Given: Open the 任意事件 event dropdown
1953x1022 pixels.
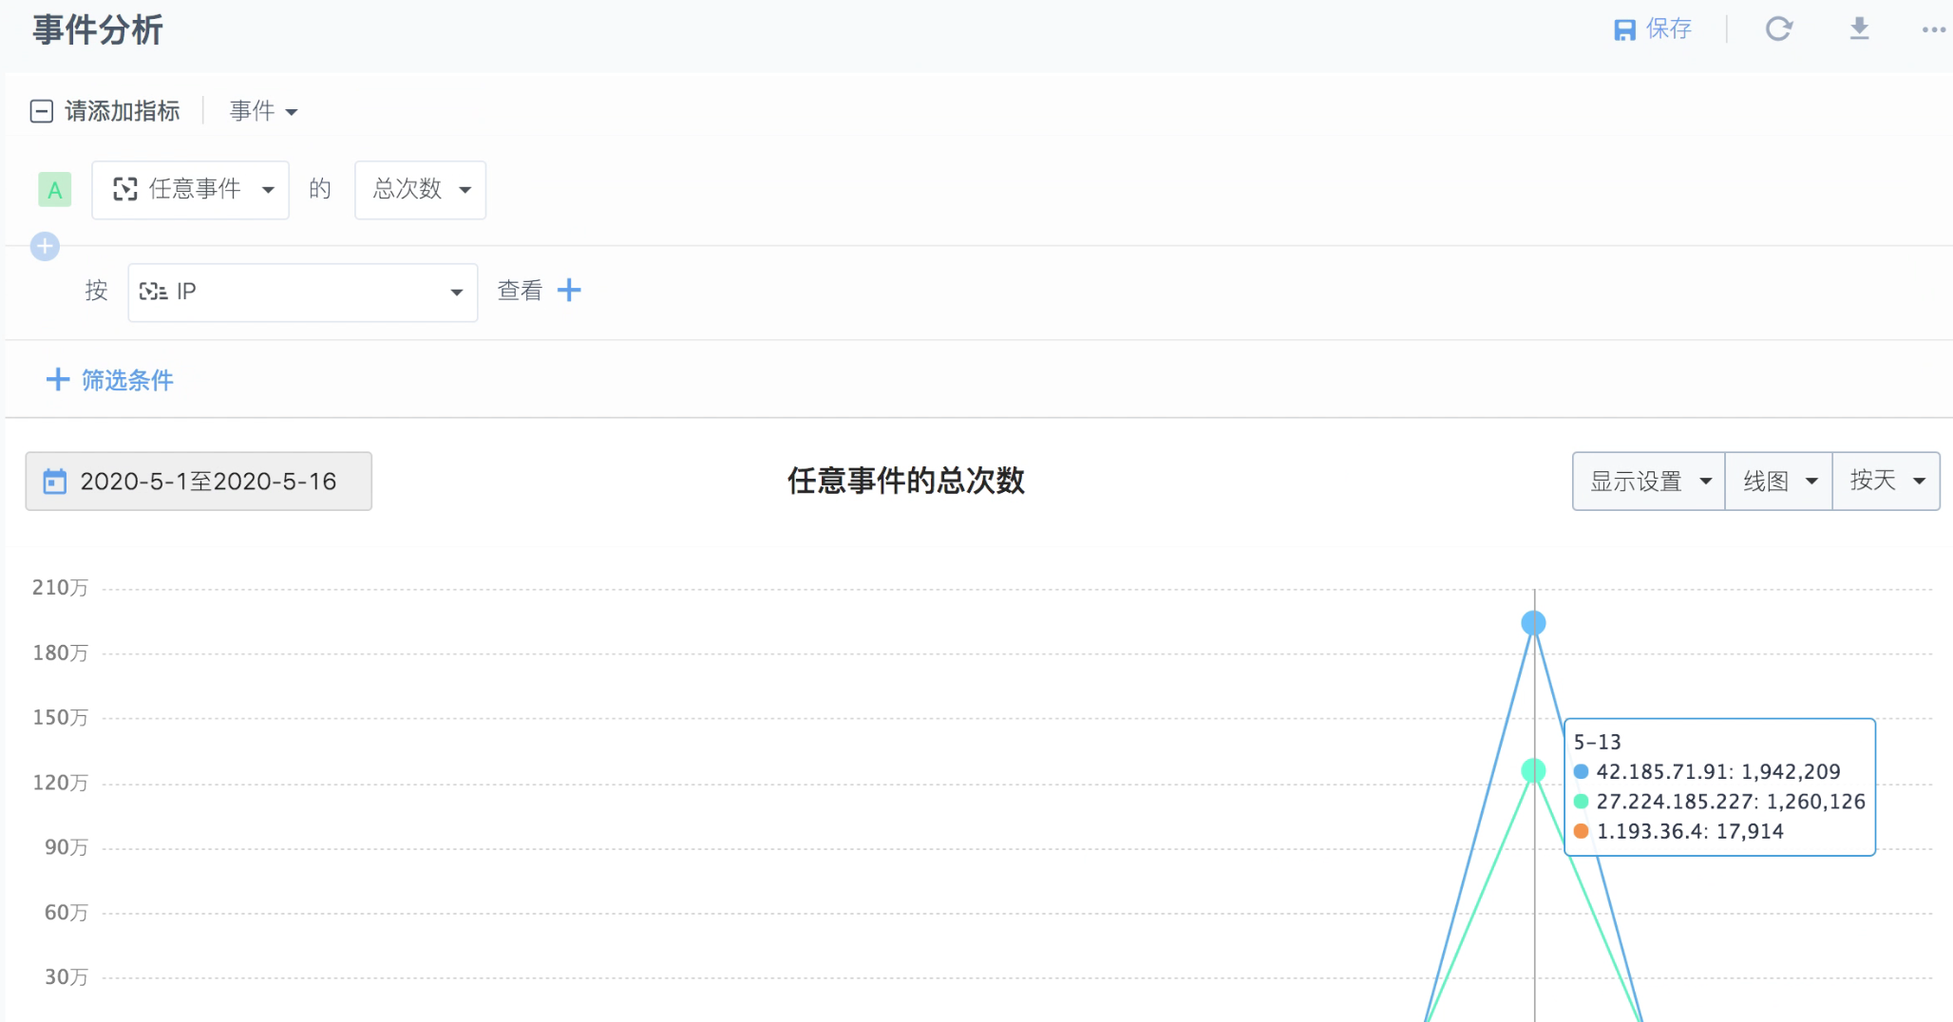Looking at the screenshot, I should tap(190, 190).
